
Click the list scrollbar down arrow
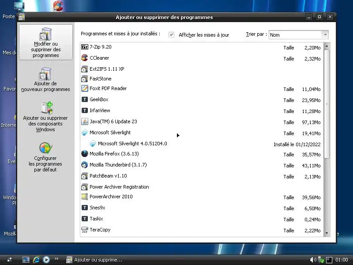coord(327,233)
